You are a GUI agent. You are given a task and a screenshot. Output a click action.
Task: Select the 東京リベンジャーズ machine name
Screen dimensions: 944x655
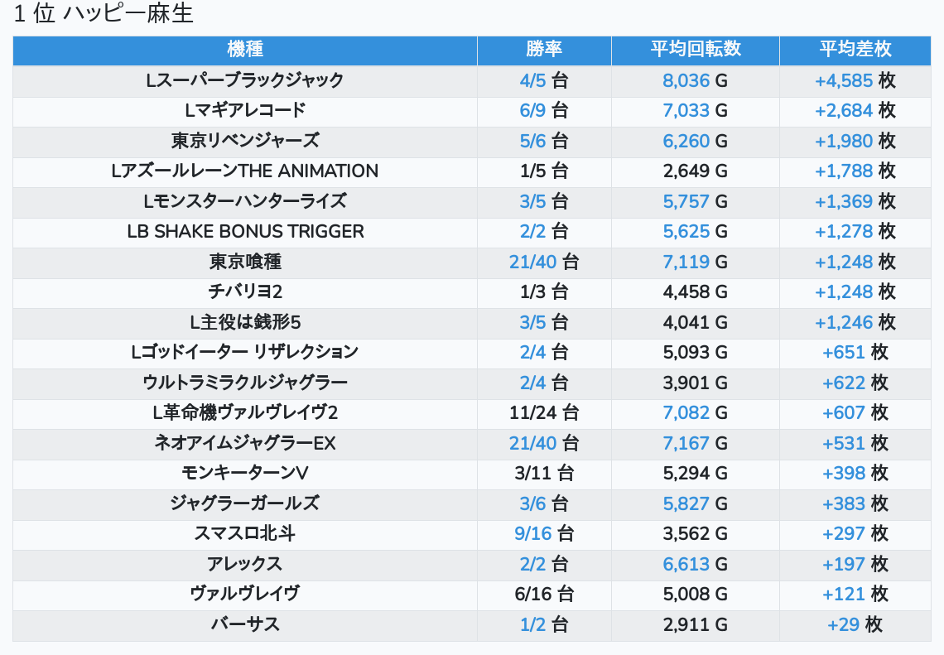tap(244, 141)
